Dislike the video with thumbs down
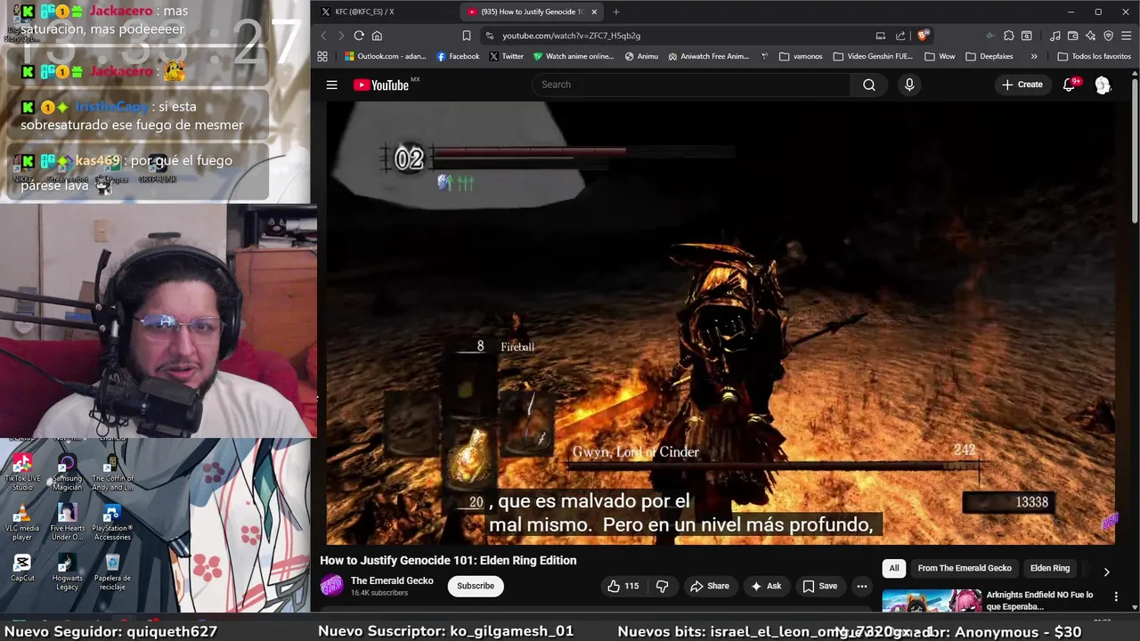Screen dimensions: 1140x641 (662, 586)
